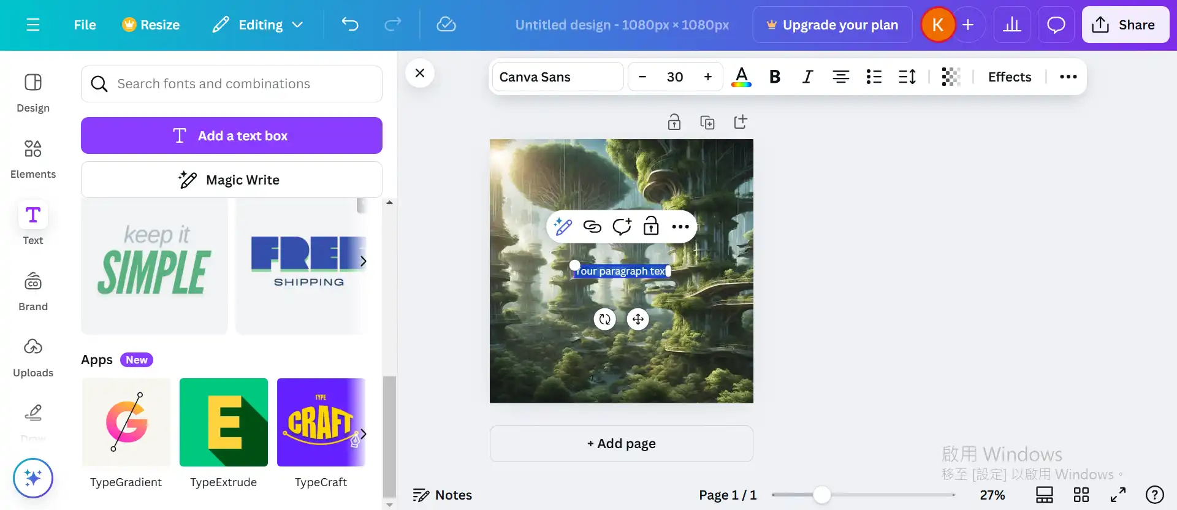Viewport: 1177px width, 510px height.
Task: Switch to grid view of pages
Action: (x=1081, y=495)
